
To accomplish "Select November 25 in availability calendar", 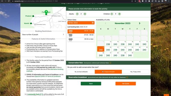I will 144,49.
